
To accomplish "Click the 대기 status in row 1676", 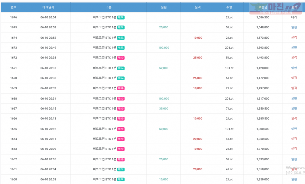I will [x=294, y=17].
